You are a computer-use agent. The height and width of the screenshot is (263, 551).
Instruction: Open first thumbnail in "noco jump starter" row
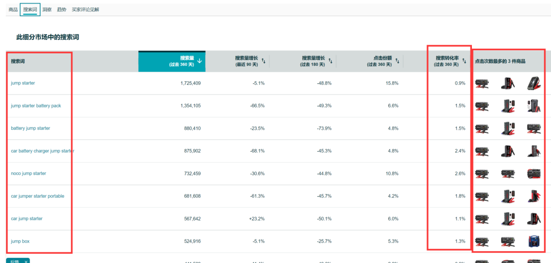pyautogui.click(x=482, y=173)
